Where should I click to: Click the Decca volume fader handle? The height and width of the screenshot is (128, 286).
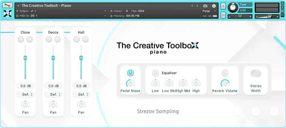coord(53,58)
